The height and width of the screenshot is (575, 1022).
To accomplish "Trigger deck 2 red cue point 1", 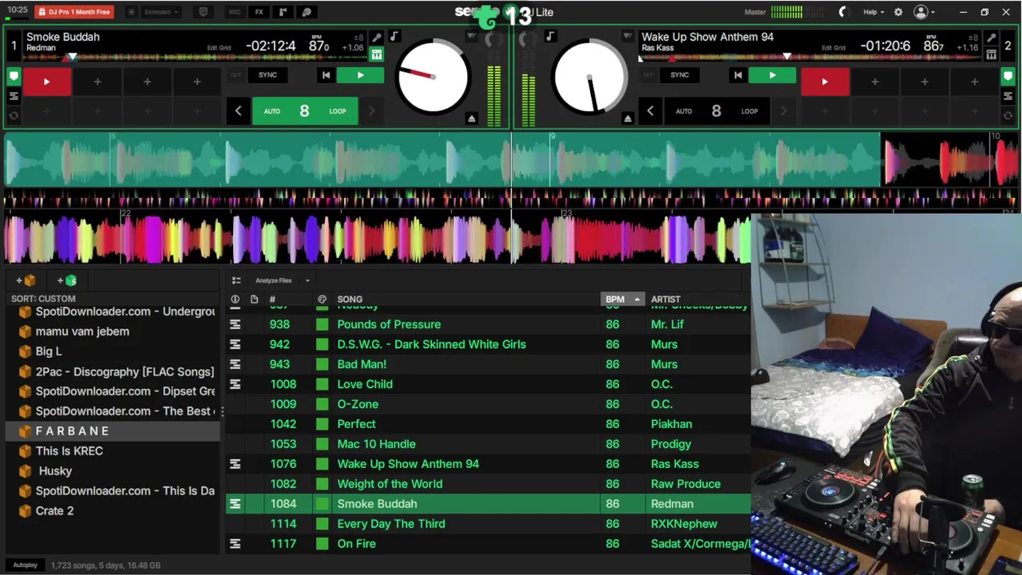I will click(825, 81).
